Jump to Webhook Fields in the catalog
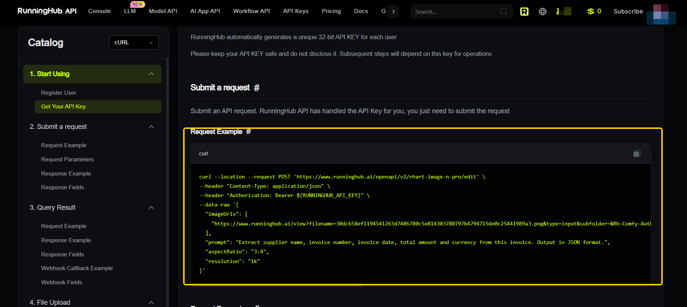 [x=62, y=282]
